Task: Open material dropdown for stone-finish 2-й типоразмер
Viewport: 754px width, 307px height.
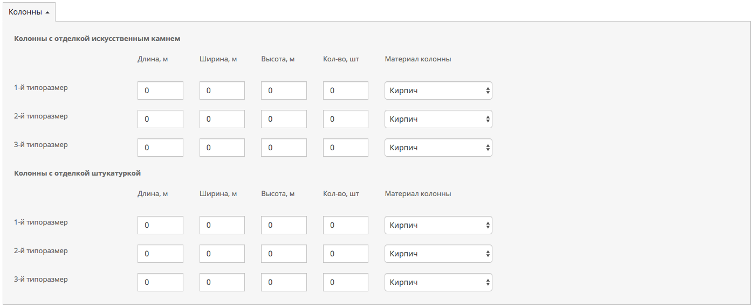Action: click(438, 119)
